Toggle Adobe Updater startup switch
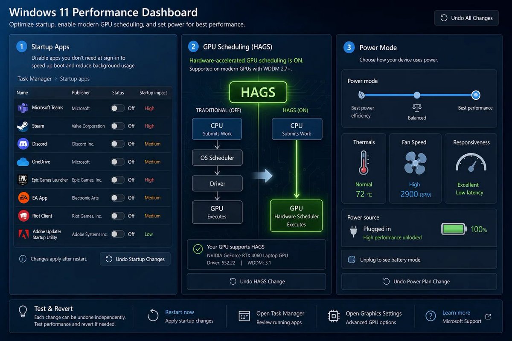Image resolution: width=512 pixels, height=341 pixels. click(118, 234)
